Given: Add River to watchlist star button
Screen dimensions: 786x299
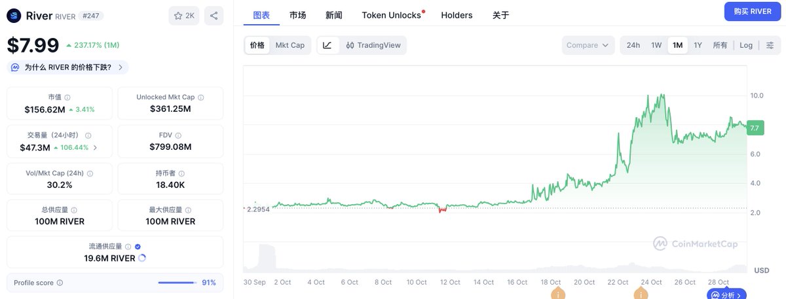Looking at the screenshot, I should coord(184,16).
